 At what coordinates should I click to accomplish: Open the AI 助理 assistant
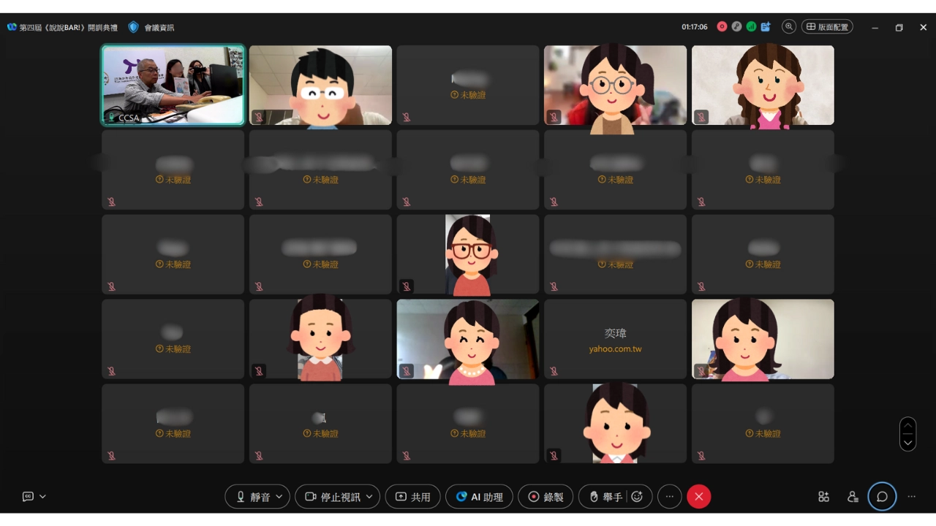click(x=479, y=497)
